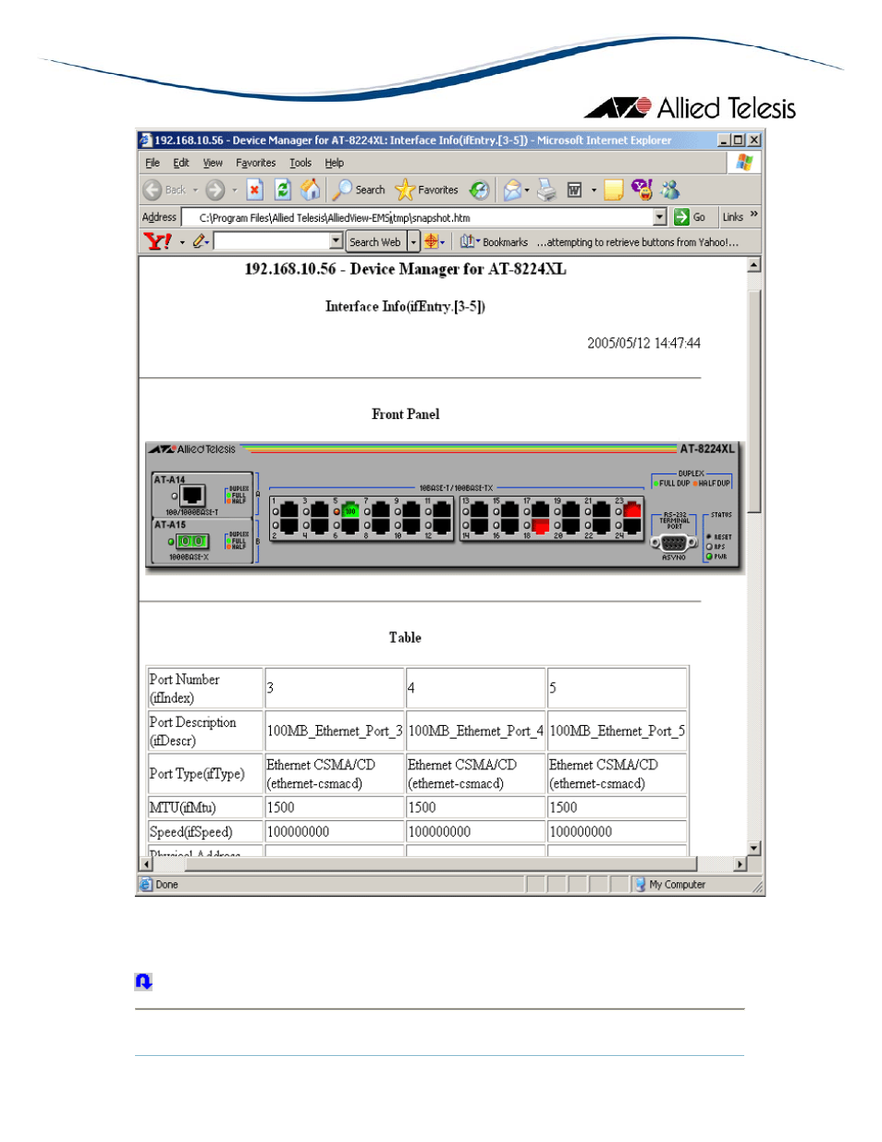Open the View menu
Image resolution: width=882 pixels, height=1142 pixels.
(213, 163)
